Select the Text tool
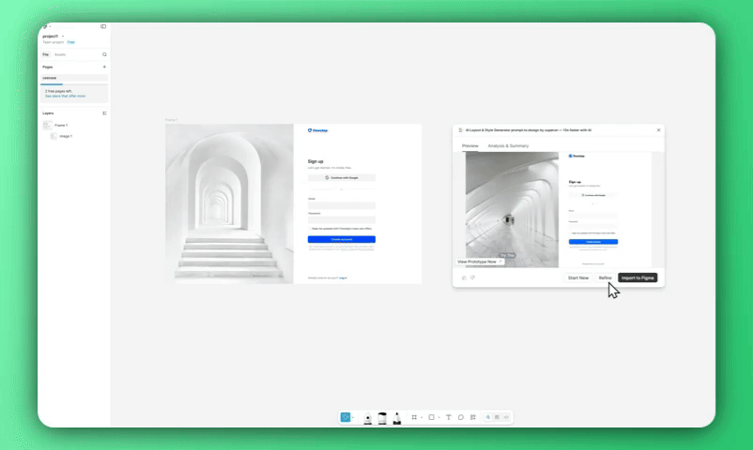This screenshot has width=753, height=450. click(449, 417)
